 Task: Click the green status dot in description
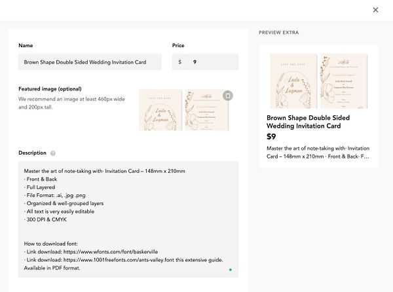[x=230, y=269]
